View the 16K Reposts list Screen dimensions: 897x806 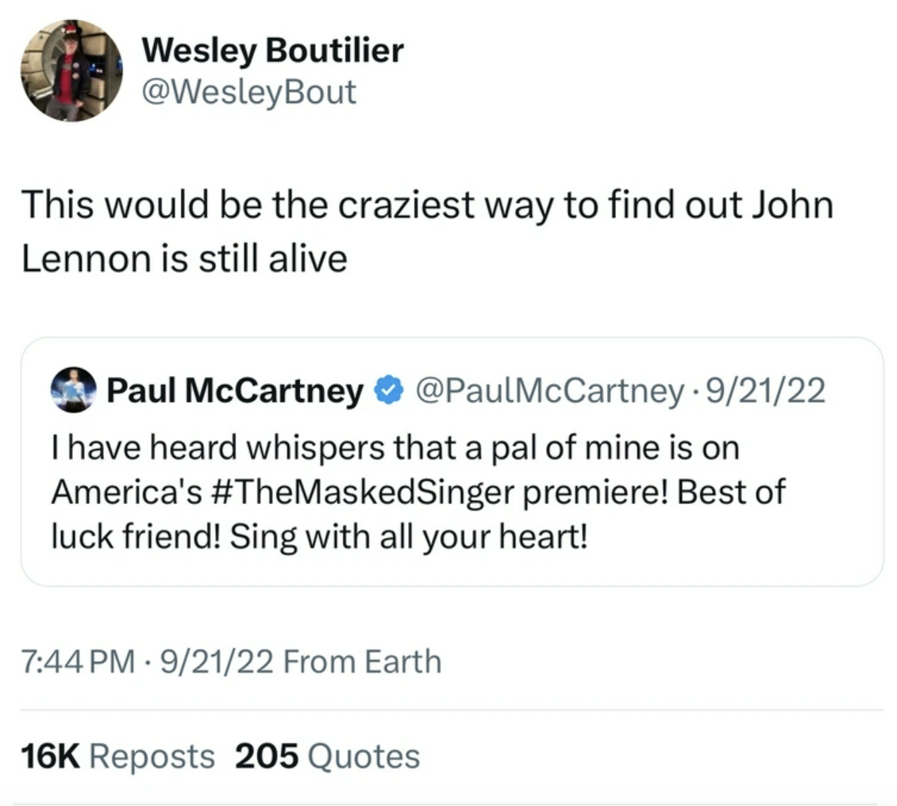117,756
